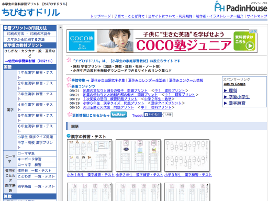Viewport: 268px width, 201px height.
Task: Click the 算数 sidebar header
Action: click(x=30, y=196)
